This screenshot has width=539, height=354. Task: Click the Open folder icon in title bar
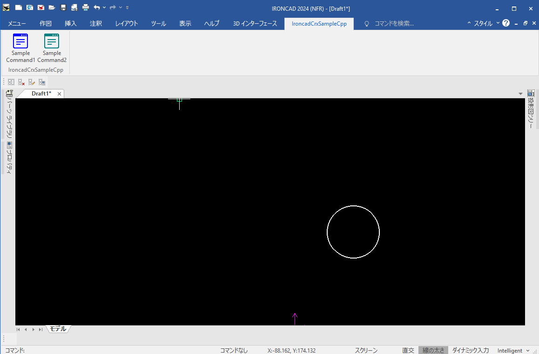coord(52,7)
